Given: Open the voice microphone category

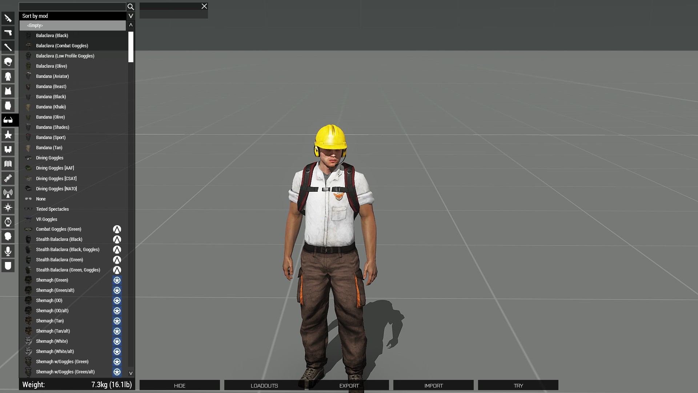Looking at the screenshot, I should point(8,251).
